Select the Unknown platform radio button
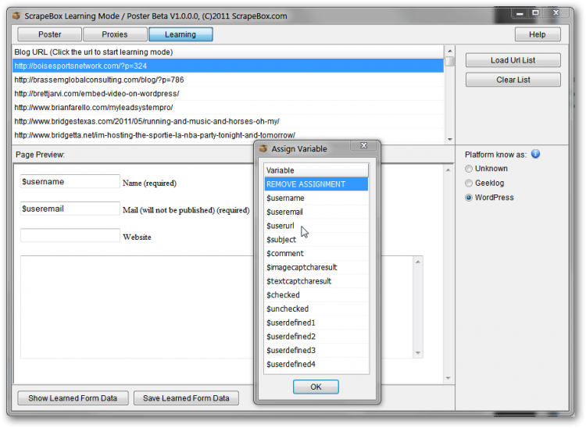This screenshot has height=428, width=586. point(469,169)
